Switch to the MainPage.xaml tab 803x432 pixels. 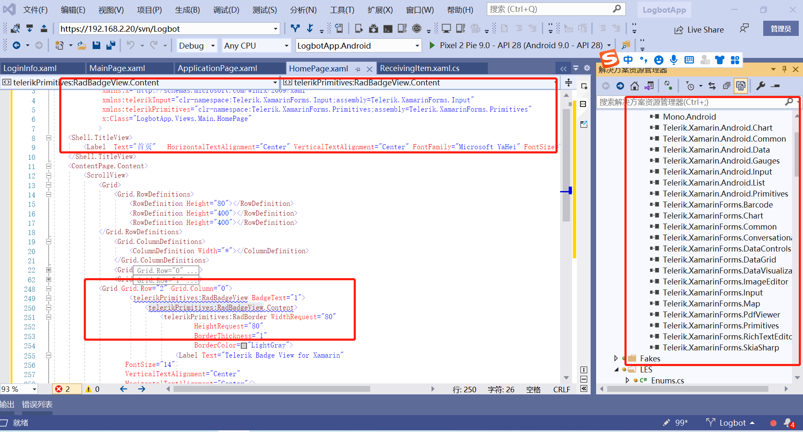[x=117, y=68]
